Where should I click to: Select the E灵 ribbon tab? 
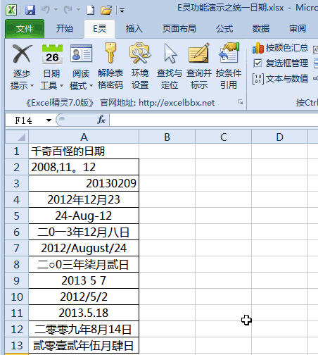coord(100,29)
